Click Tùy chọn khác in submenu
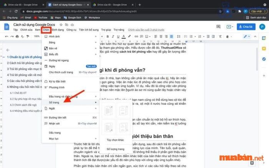 tap(115, 140)
